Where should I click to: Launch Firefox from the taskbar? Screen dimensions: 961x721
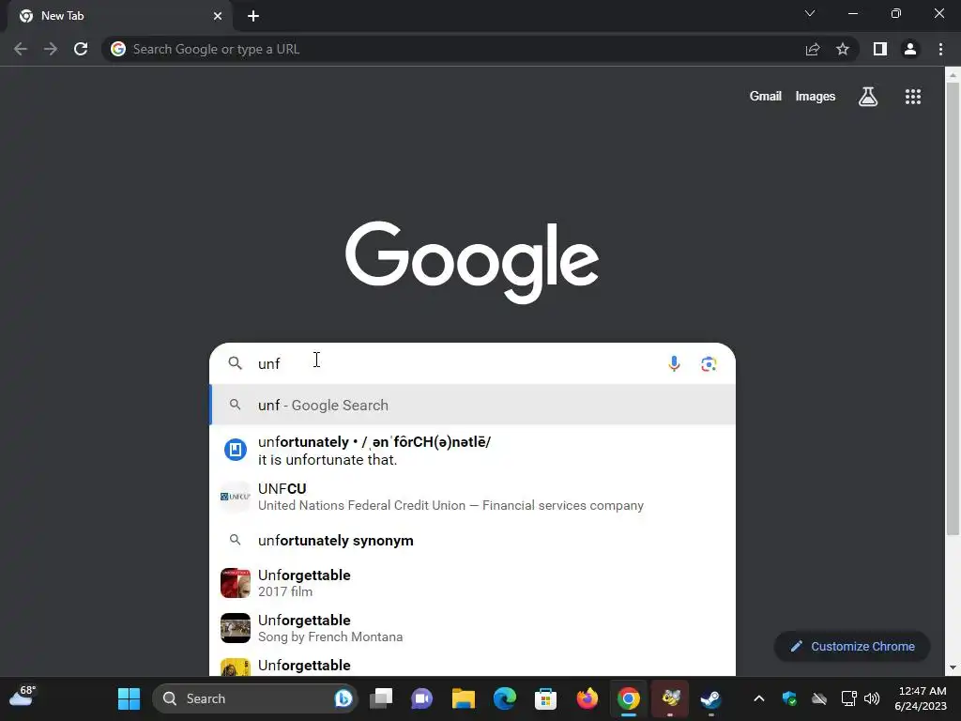(587, 698)
